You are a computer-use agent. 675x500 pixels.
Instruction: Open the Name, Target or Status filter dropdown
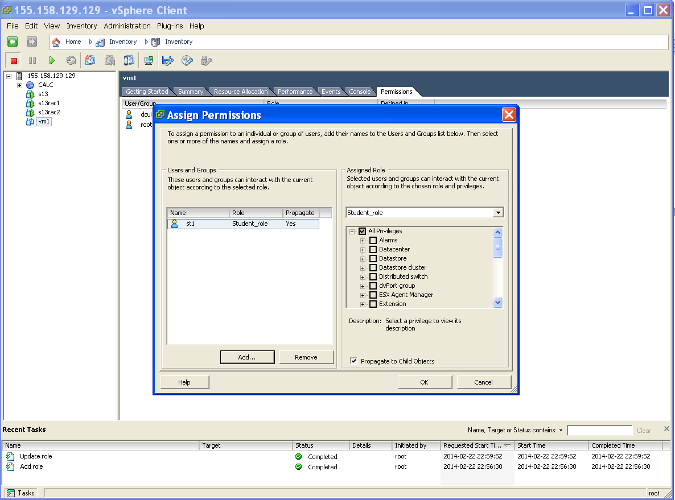561,430
